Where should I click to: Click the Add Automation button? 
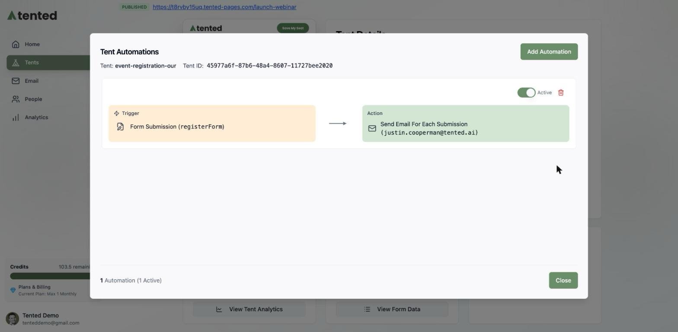pos(549,51)
